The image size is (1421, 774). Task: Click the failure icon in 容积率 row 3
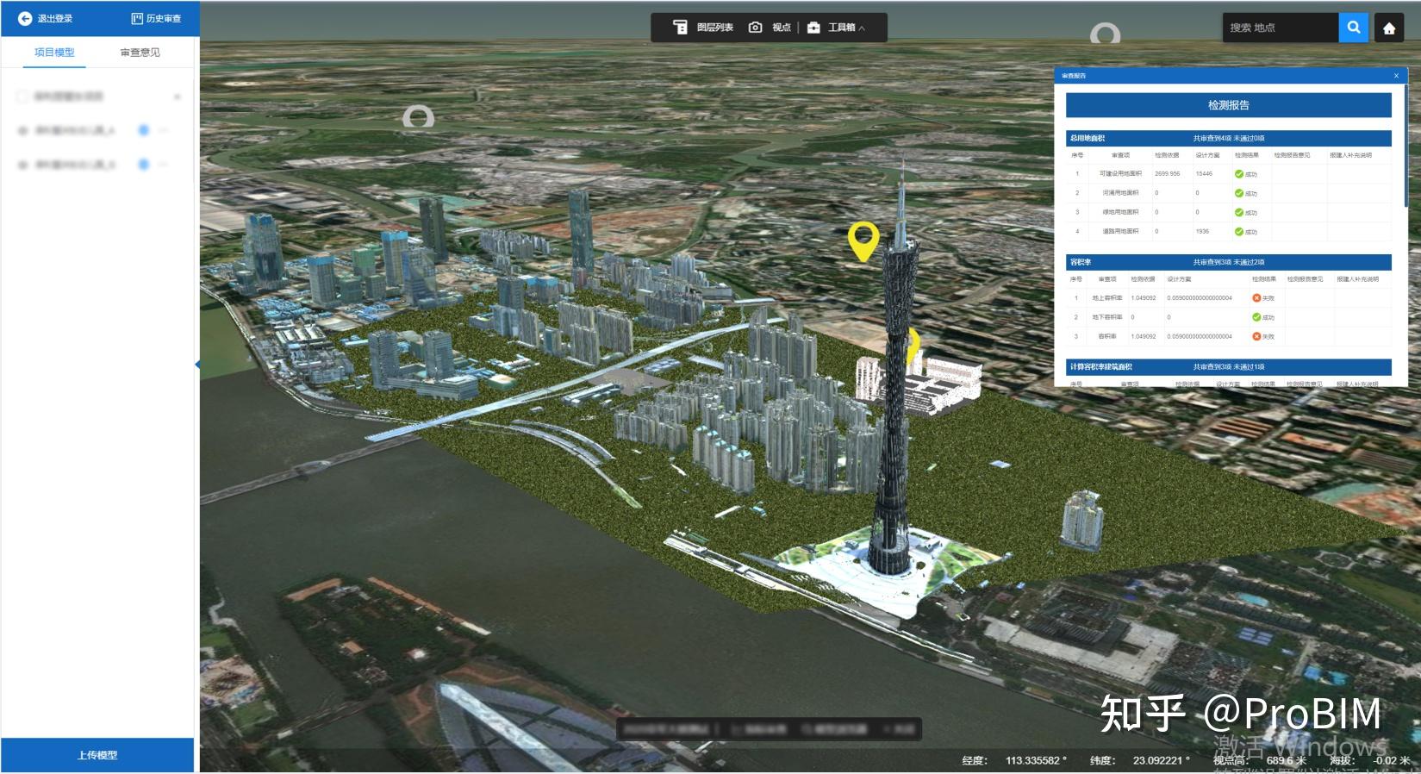coord(1256,336)
